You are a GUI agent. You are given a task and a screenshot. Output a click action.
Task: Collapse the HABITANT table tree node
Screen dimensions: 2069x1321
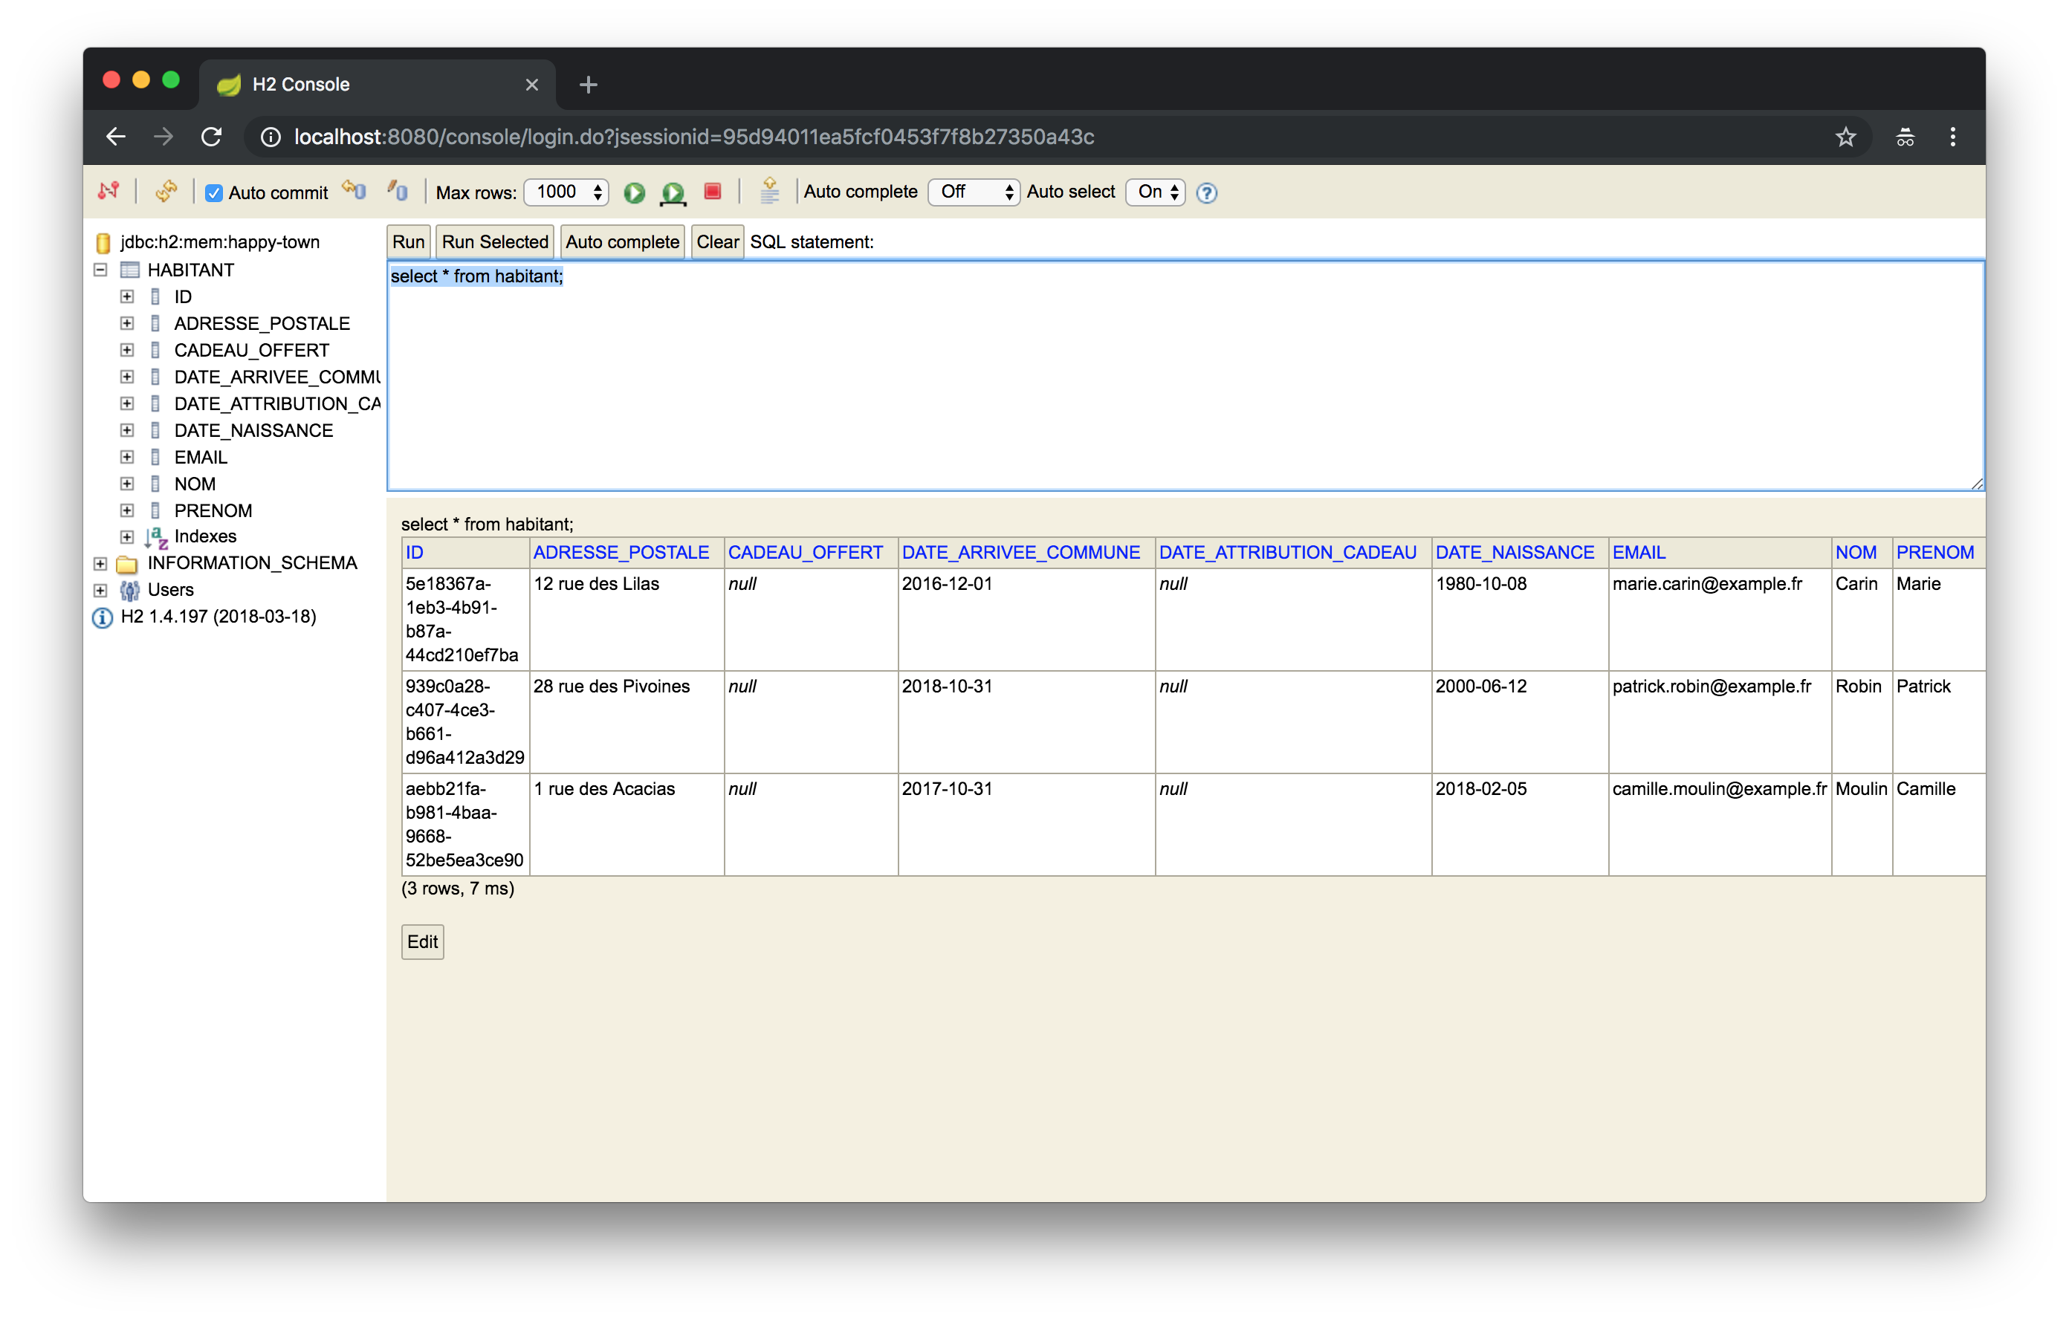[100, 270]
